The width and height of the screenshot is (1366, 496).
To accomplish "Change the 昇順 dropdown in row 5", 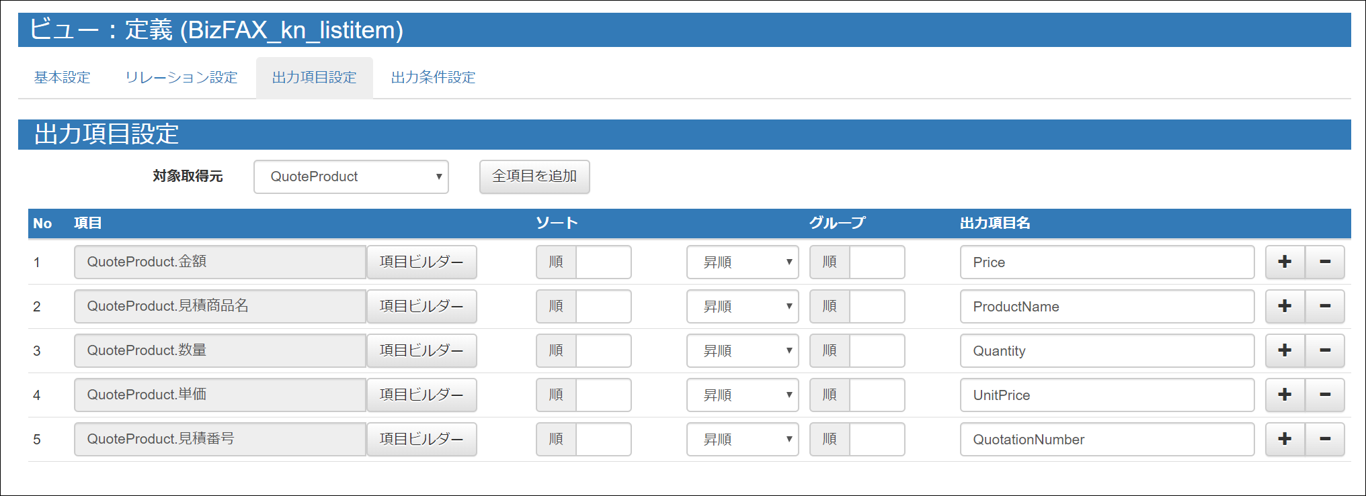I will click(742, 439).
